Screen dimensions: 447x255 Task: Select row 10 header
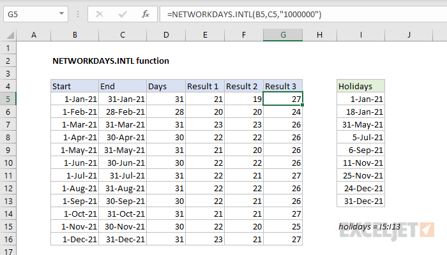pos(8,163)
